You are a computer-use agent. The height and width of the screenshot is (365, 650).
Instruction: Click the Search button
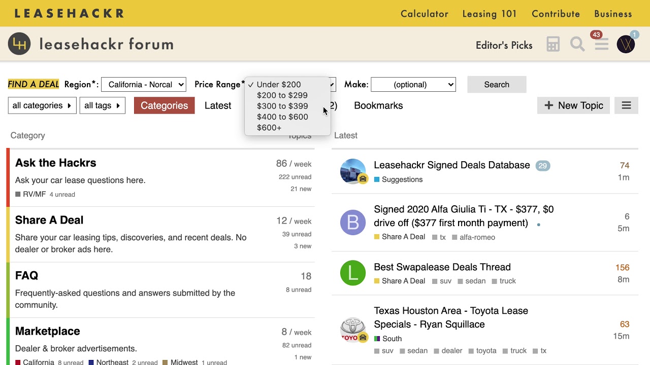[497, 85]
